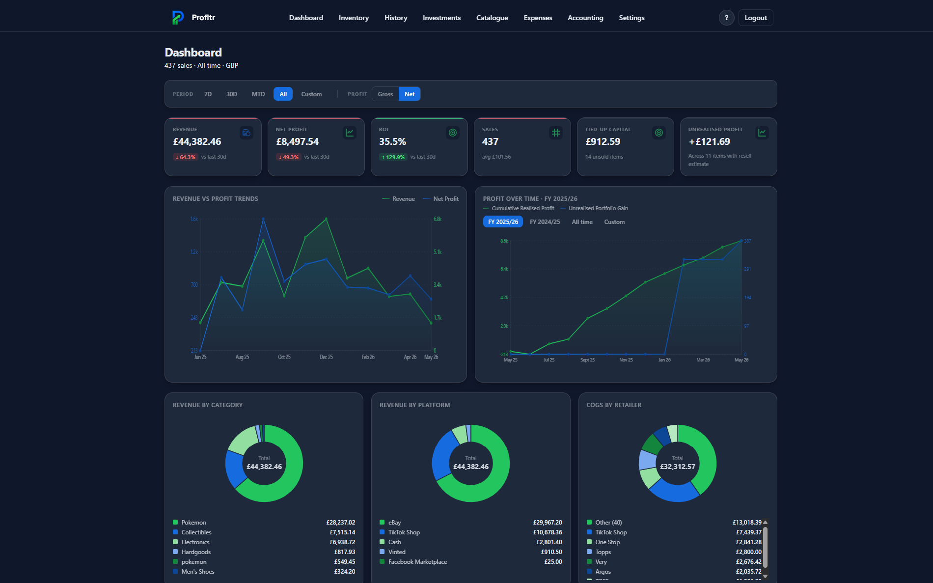Click the Unrealised Profit chart icon
The width and height of the screenshot is (933, 583).
(762, 133)
